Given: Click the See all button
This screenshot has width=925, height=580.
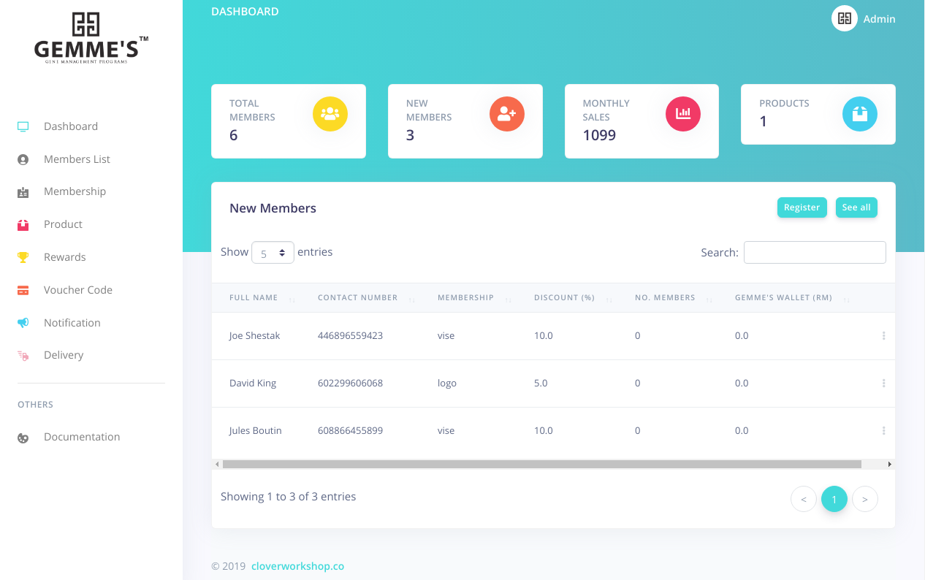Looking at the screenshot, I should tap(856, 207).
